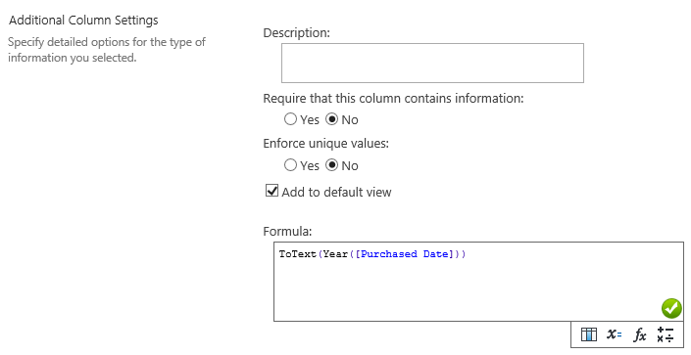Click the ToText function in the formula
Viewport: 691px width, 355px height.
(297, 254)
